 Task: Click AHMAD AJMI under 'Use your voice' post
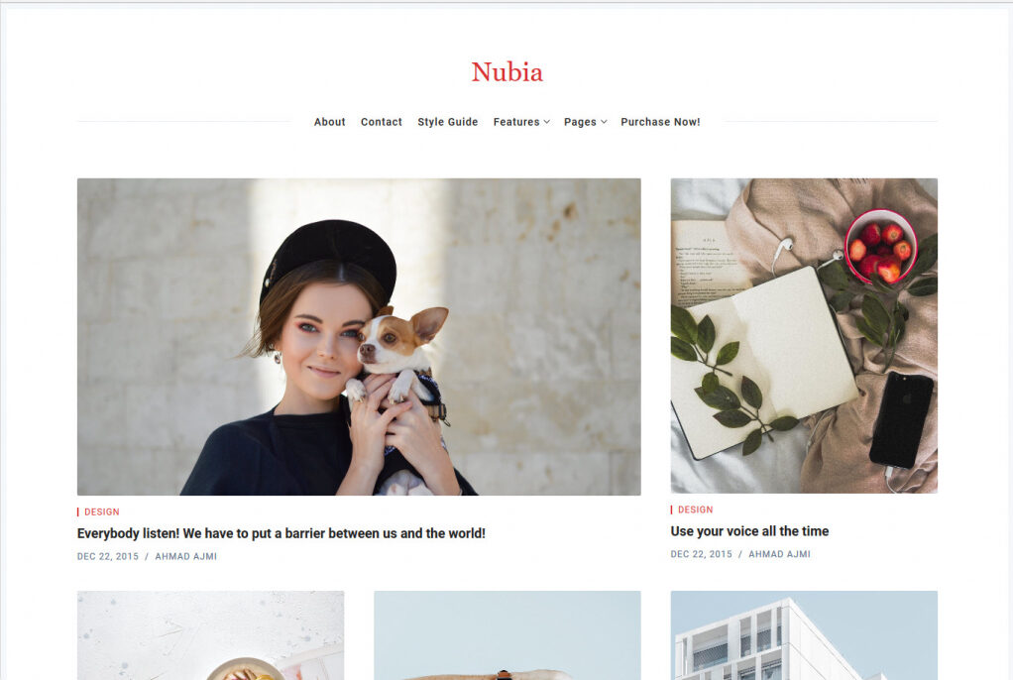coord(779,554)
